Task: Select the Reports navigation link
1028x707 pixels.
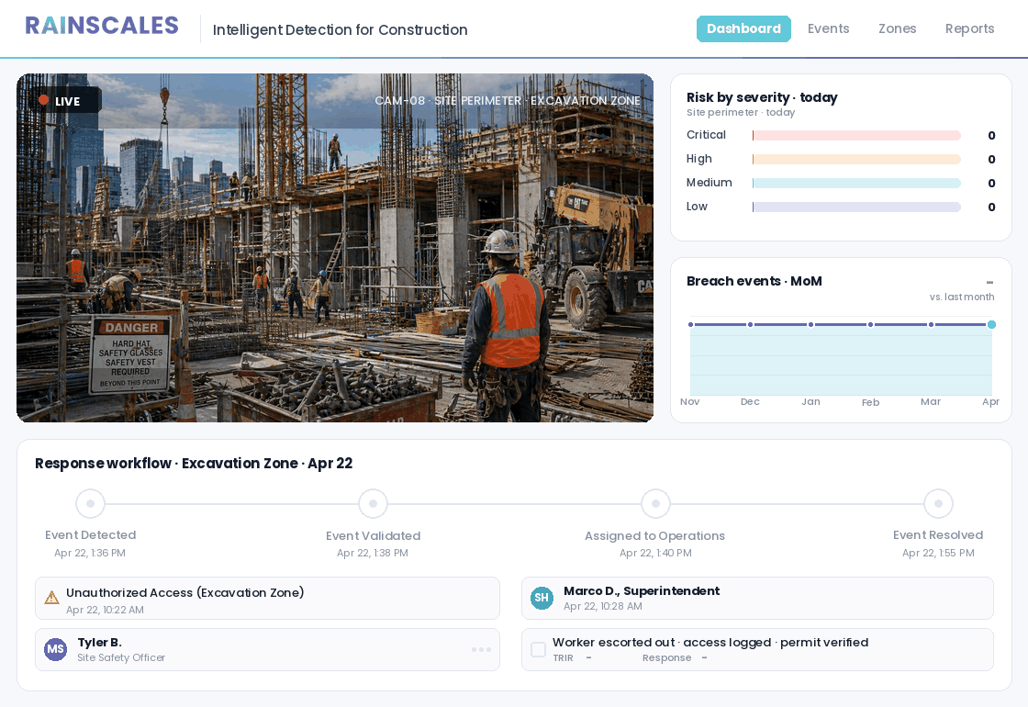Action: tap(969, 28)
